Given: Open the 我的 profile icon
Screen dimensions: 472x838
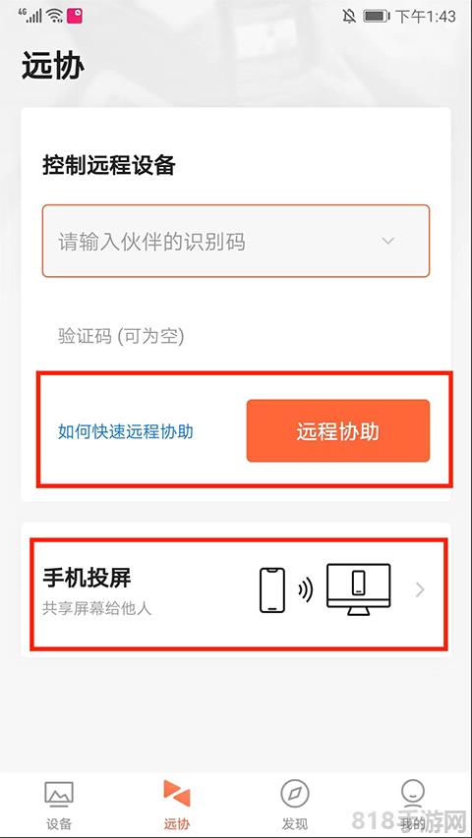Looking at the screenshot, I should (413, 793).
